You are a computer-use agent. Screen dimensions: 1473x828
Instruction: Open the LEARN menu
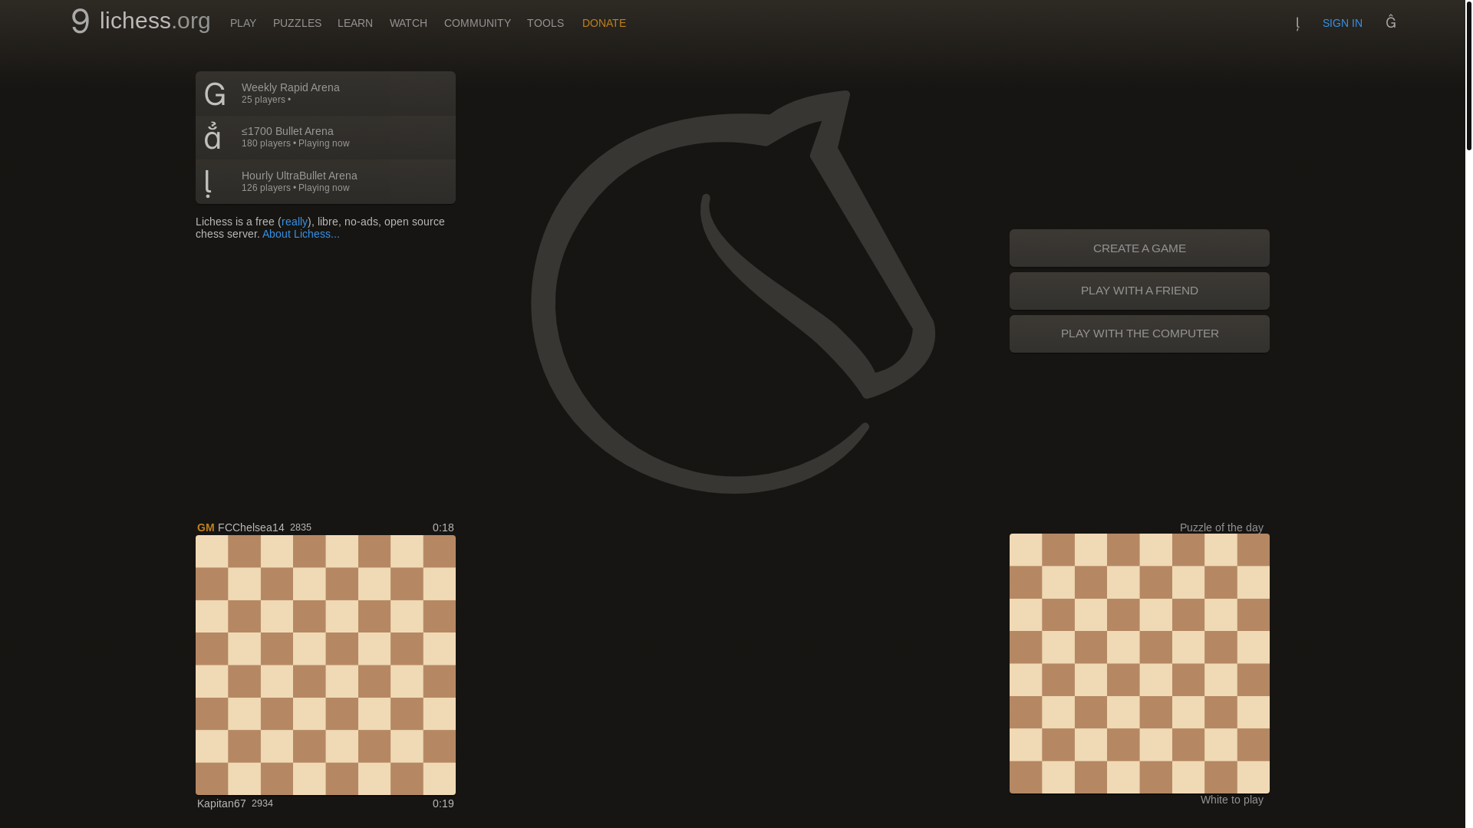tap(355, 23)
